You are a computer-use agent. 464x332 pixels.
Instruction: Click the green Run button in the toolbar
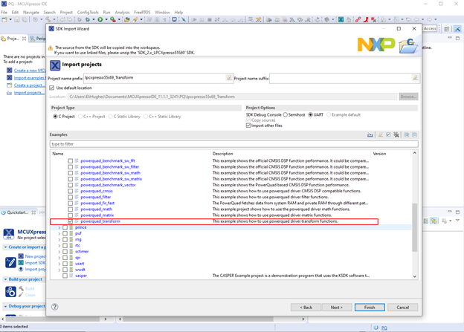(x=100, y=19)
